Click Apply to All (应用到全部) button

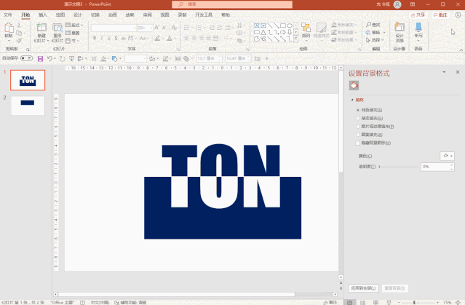(363, 288)
